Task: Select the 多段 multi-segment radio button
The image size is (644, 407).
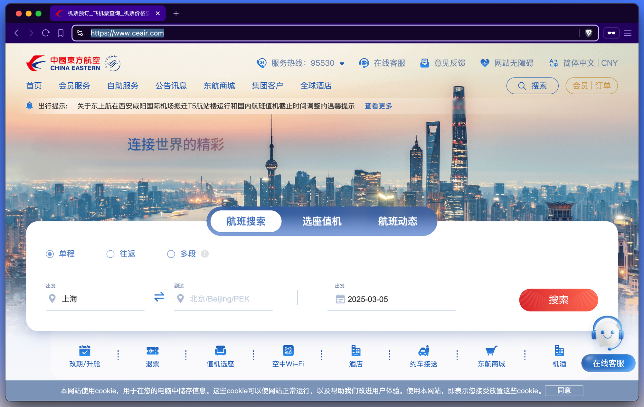Action: (171, 254)
